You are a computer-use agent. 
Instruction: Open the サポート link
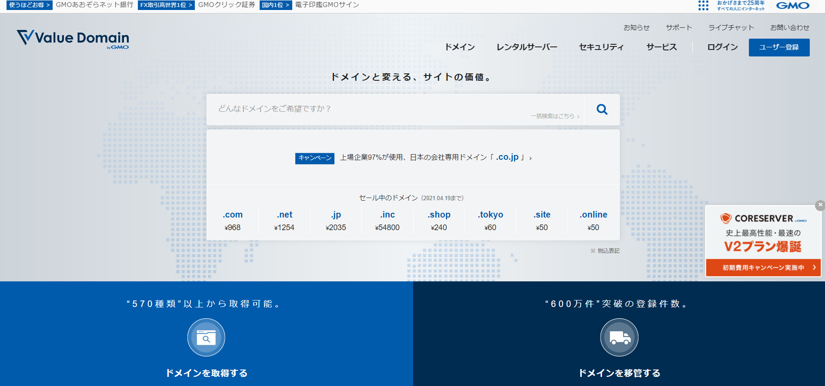coord(679,27)
